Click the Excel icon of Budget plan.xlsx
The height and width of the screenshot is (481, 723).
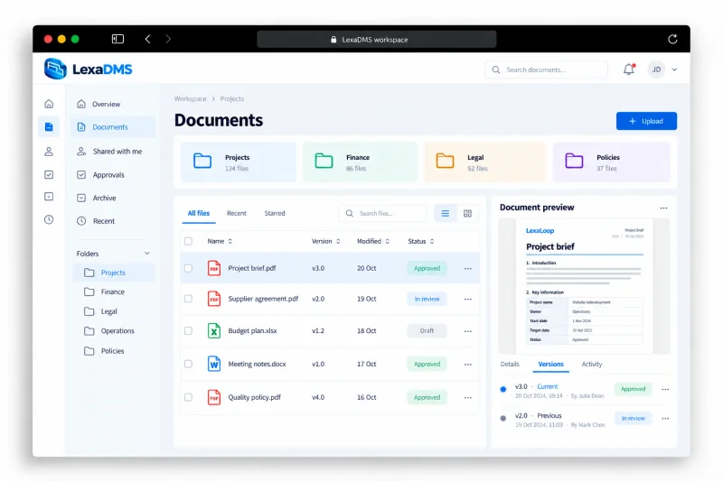pyautogui.click(x=214, y=330)
